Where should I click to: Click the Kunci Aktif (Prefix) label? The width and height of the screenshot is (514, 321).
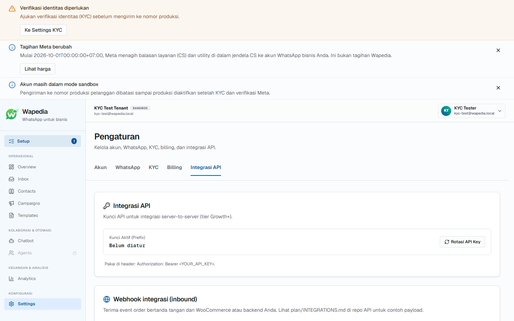127,238
